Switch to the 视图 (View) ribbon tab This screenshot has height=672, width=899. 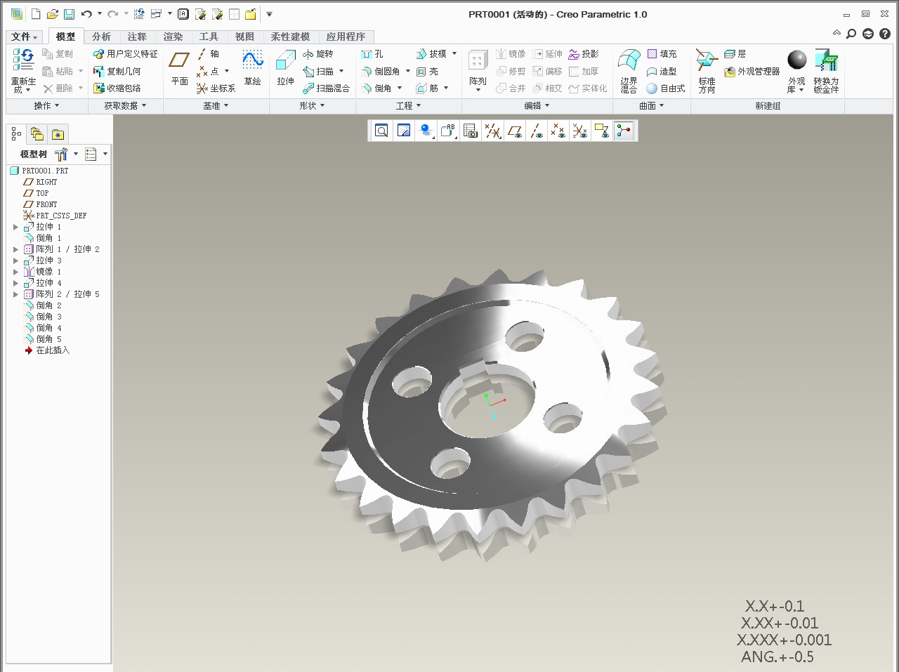tap(244, 37)
